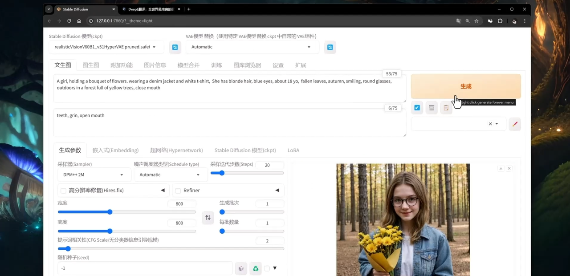Refresh the Stable Diffusion checkpoint list

point(175,47)
